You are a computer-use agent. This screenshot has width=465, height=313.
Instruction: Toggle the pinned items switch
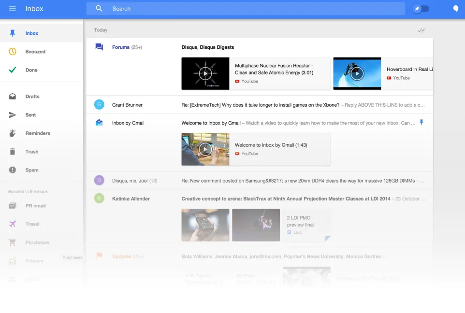[x=421, y=9]
